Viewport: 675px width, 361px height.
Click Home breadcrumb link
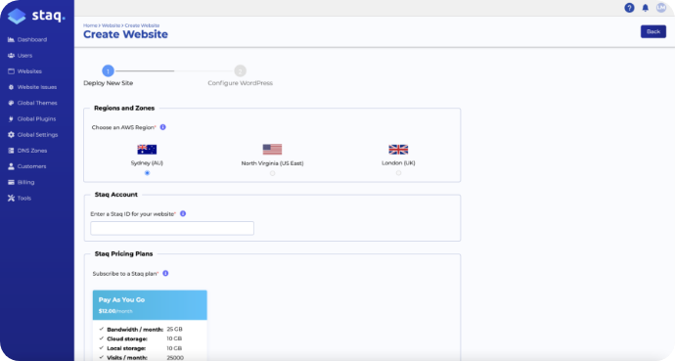[90, 25]
